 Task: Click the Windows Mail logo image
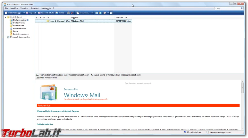tap(49, 93)
